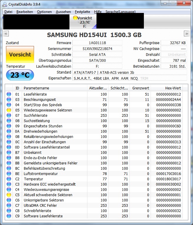Click blue status icon for Beschleunigungszeit
The width and height of the screenshot is (193, 225).
tap(9, 99)
